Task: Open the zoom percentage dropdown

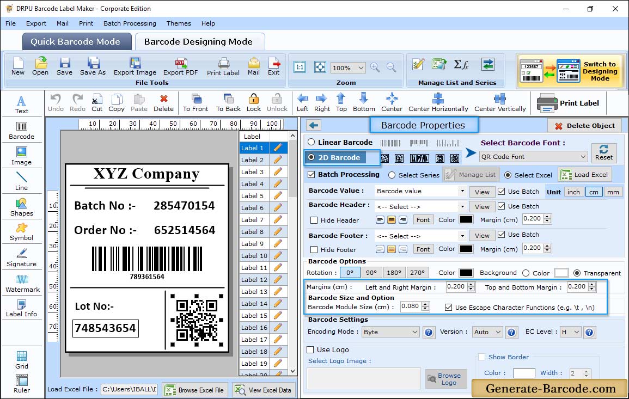Action: [x=348, y=67]
